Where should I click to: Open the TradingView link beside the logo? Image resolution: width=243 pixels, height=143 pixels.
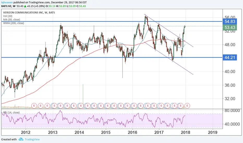tap(32, 139)
